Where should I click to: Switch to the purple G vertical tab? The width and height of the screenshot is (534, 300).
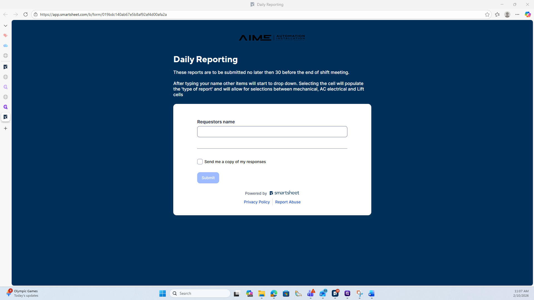[x=6, y=107]
